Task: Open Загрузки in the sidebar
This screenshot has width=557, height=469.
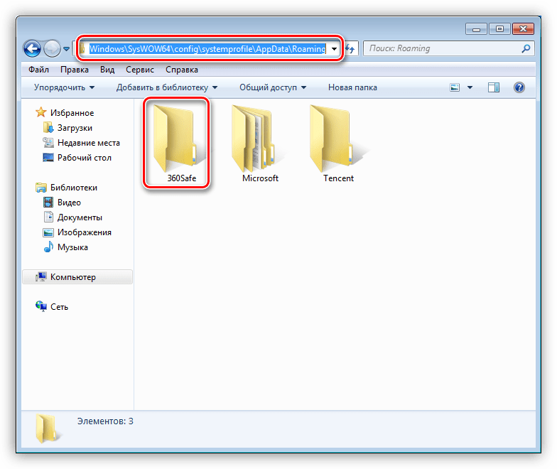Action: pos(75,128)
